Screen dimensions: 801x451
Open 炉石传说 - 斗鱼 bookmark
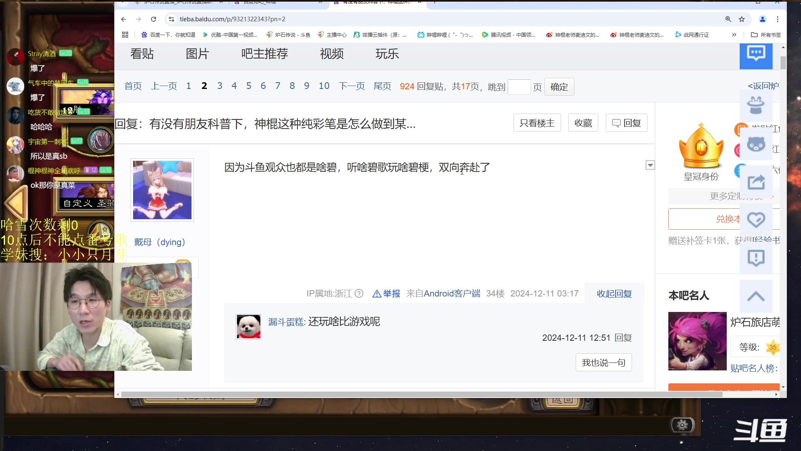288,35
